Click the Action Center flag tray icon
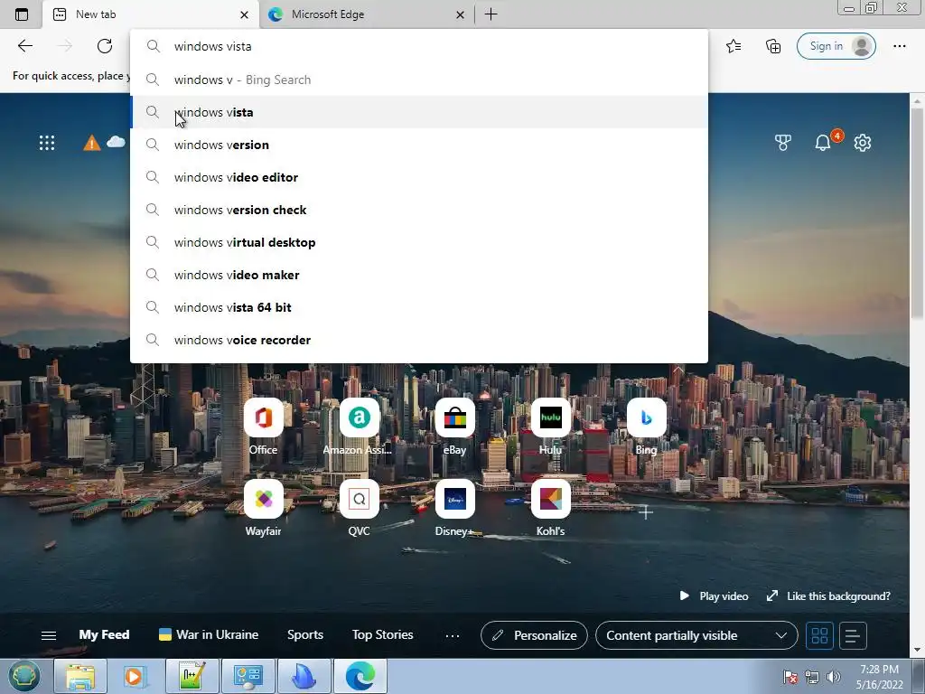The width and height of the screenshot is (925, 694). [790, 677]
